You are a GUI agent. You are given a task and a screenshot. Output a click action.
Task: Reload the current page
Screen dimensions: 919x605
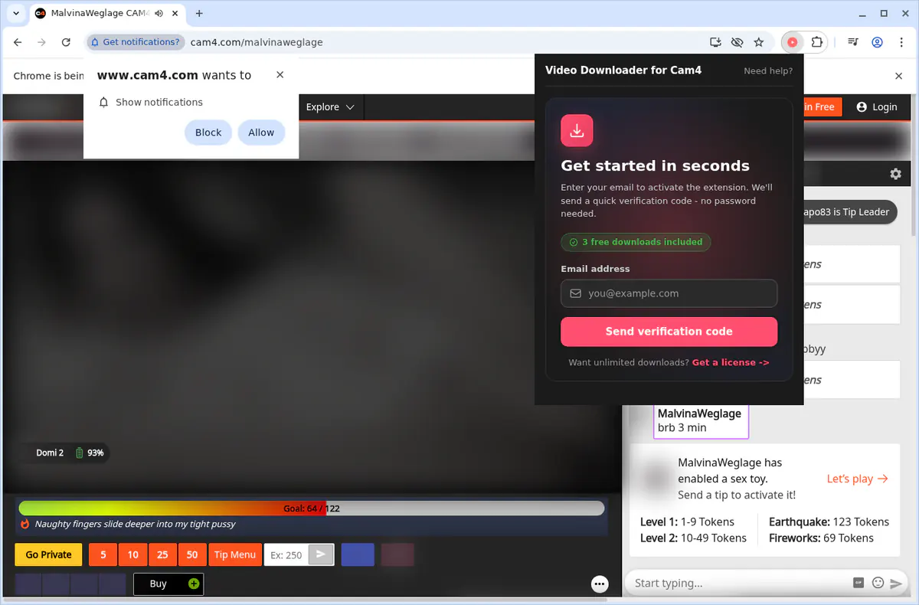pos(66,42)
